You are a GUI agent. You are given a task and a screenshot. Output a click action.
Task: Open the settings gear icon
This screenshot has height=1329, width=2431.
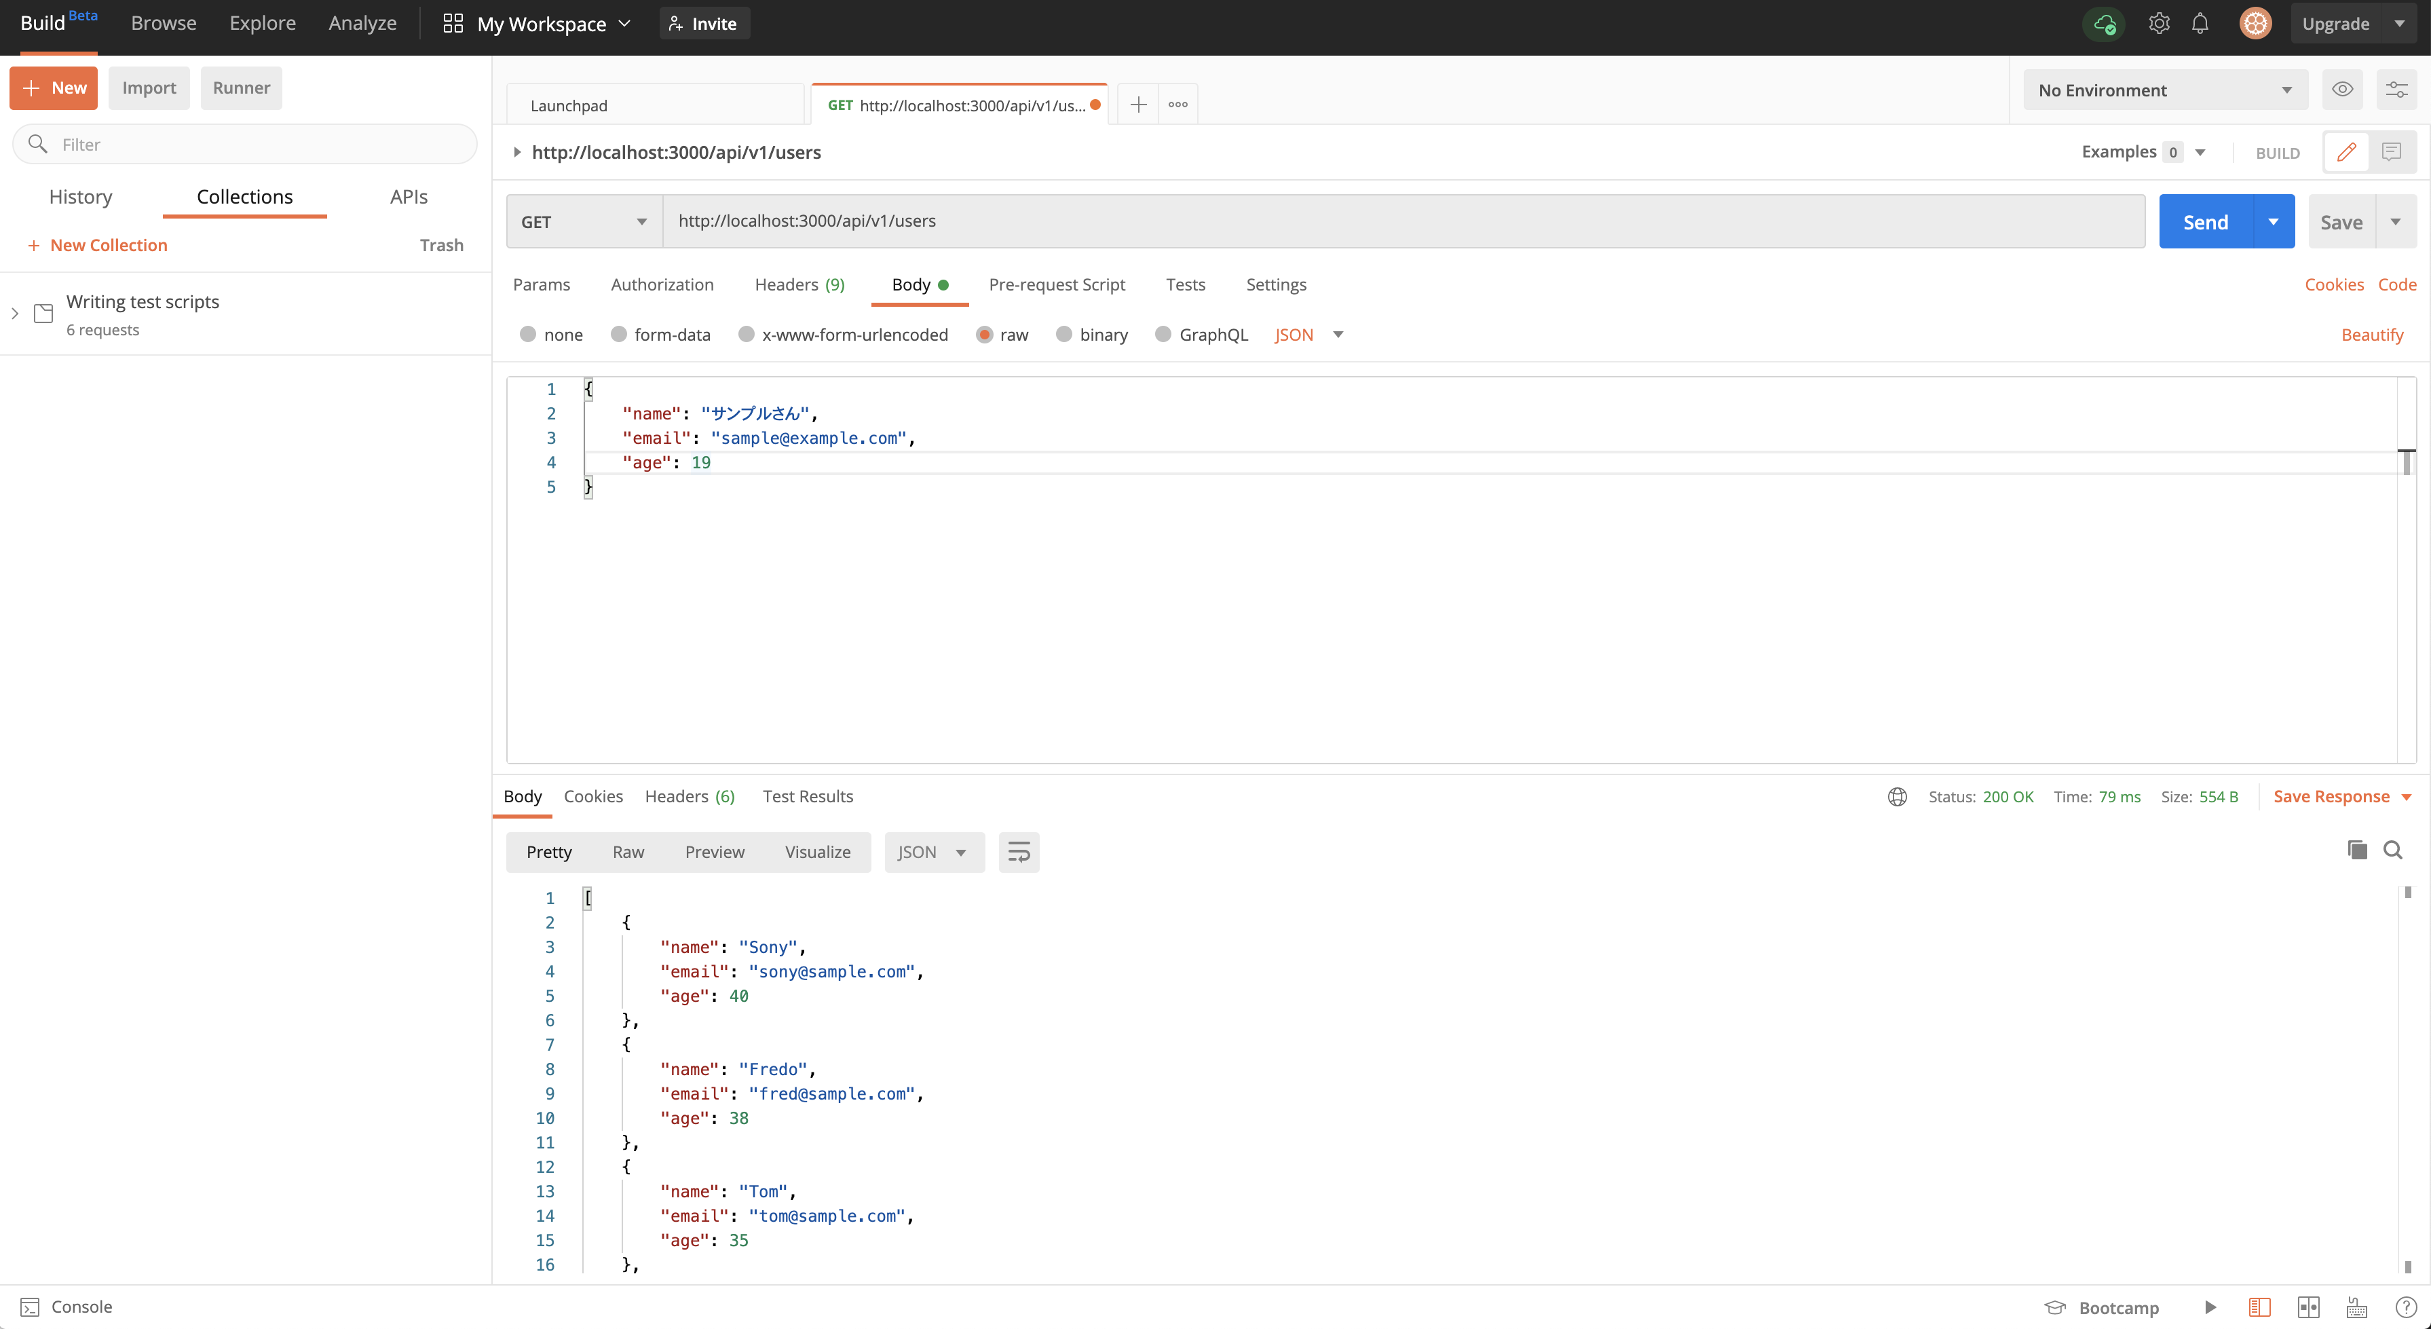click(2158, 24)
